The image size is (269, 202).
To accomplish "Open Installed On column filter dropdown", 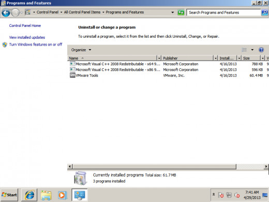I will tap(239, 58).
